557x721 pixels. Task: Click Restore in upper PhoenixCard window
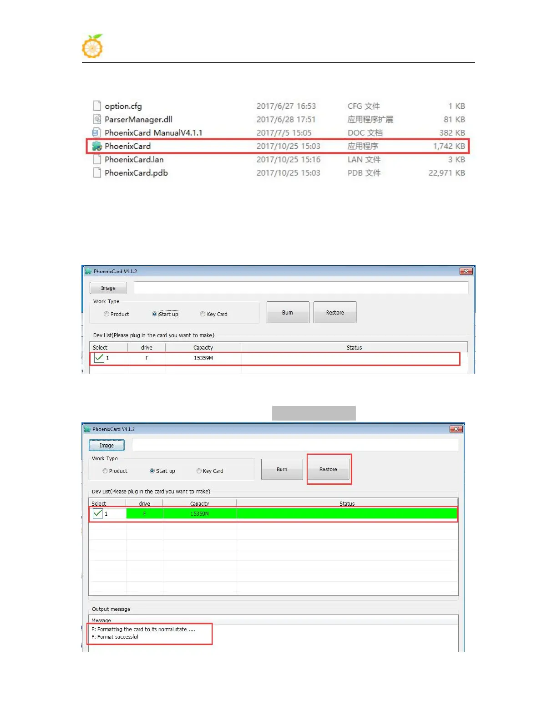[335, 313]
